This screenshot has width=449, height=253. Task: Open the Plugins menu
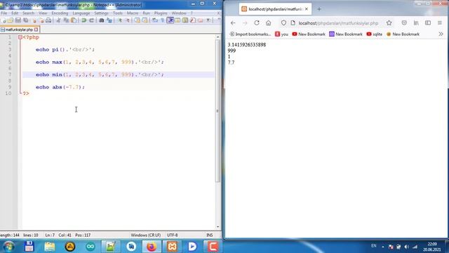tap(161, 13)
